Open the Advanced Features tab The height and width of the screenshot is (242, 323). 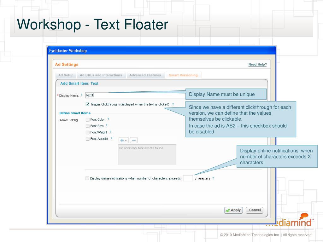(x=145, y=75)
